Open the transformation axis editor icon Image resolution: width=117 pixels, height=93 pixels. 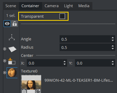coord(12,37)
